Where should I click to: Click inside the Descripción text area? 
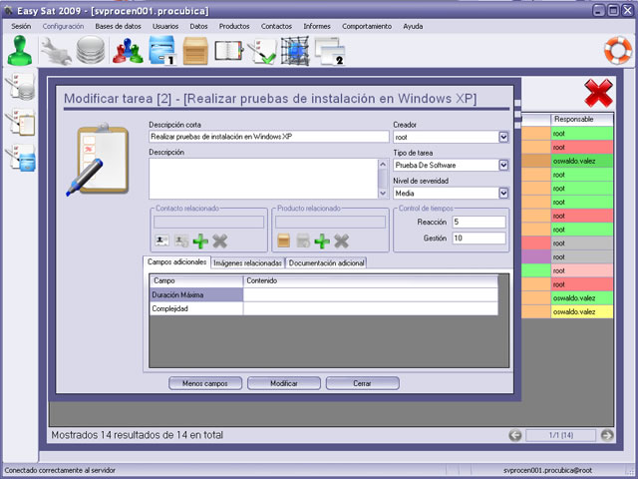pyautogui.click(x=263, y=179)
